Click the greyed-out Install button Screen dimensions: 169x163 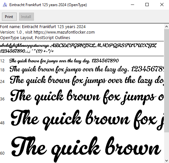coord(26,17)
